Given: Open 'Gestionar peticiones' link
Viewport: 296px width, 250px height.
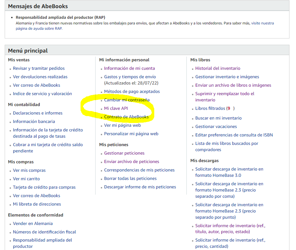Looking at the screenshot, I should (x=124, y=153).
